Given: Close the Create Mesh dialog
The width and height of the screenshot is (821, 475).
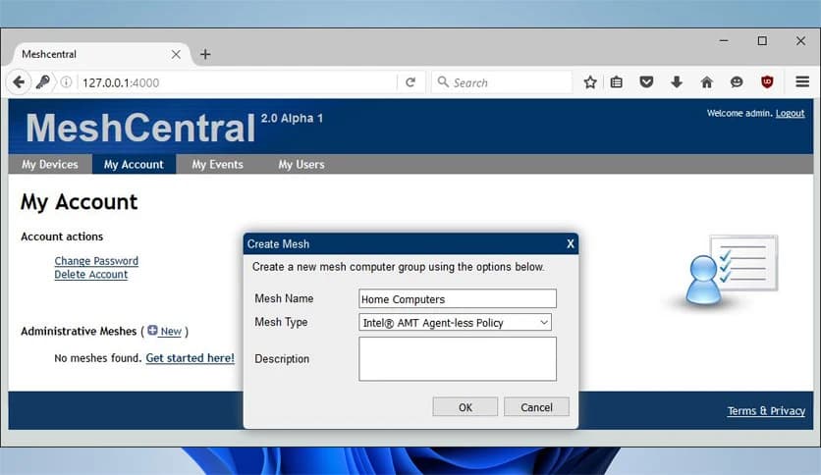Looking at the screenshot, I should (x=571, y=243).
